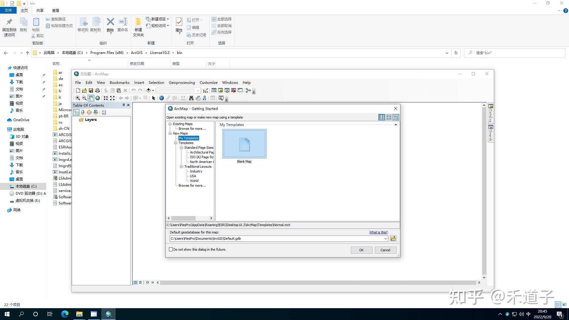The width and height of the screenshot is (569, 320).
Task: Select the Zoom In magnifier tool
Action: click(78, 98)
